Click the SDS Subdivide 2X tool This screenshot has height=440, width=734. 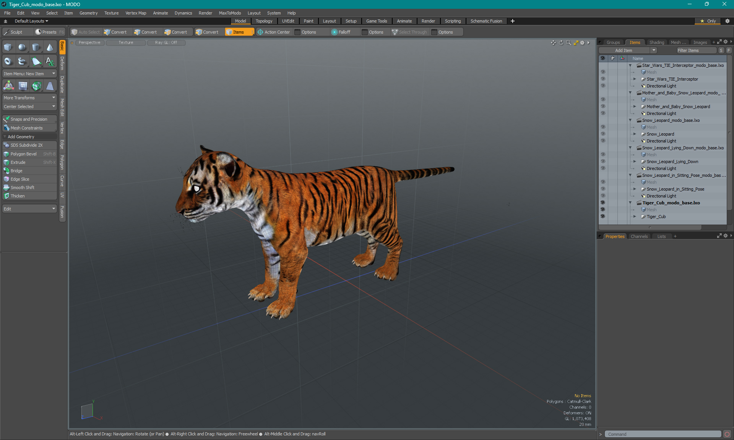click(30, 145)
